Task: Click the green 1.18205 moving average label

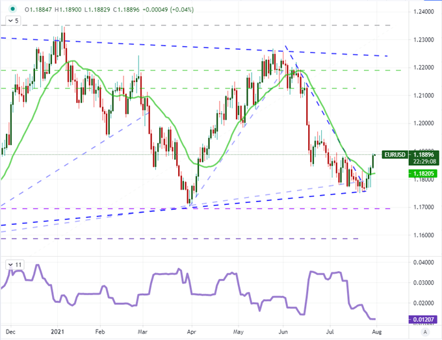Action: pyautogui.click(x=422, y=174)
